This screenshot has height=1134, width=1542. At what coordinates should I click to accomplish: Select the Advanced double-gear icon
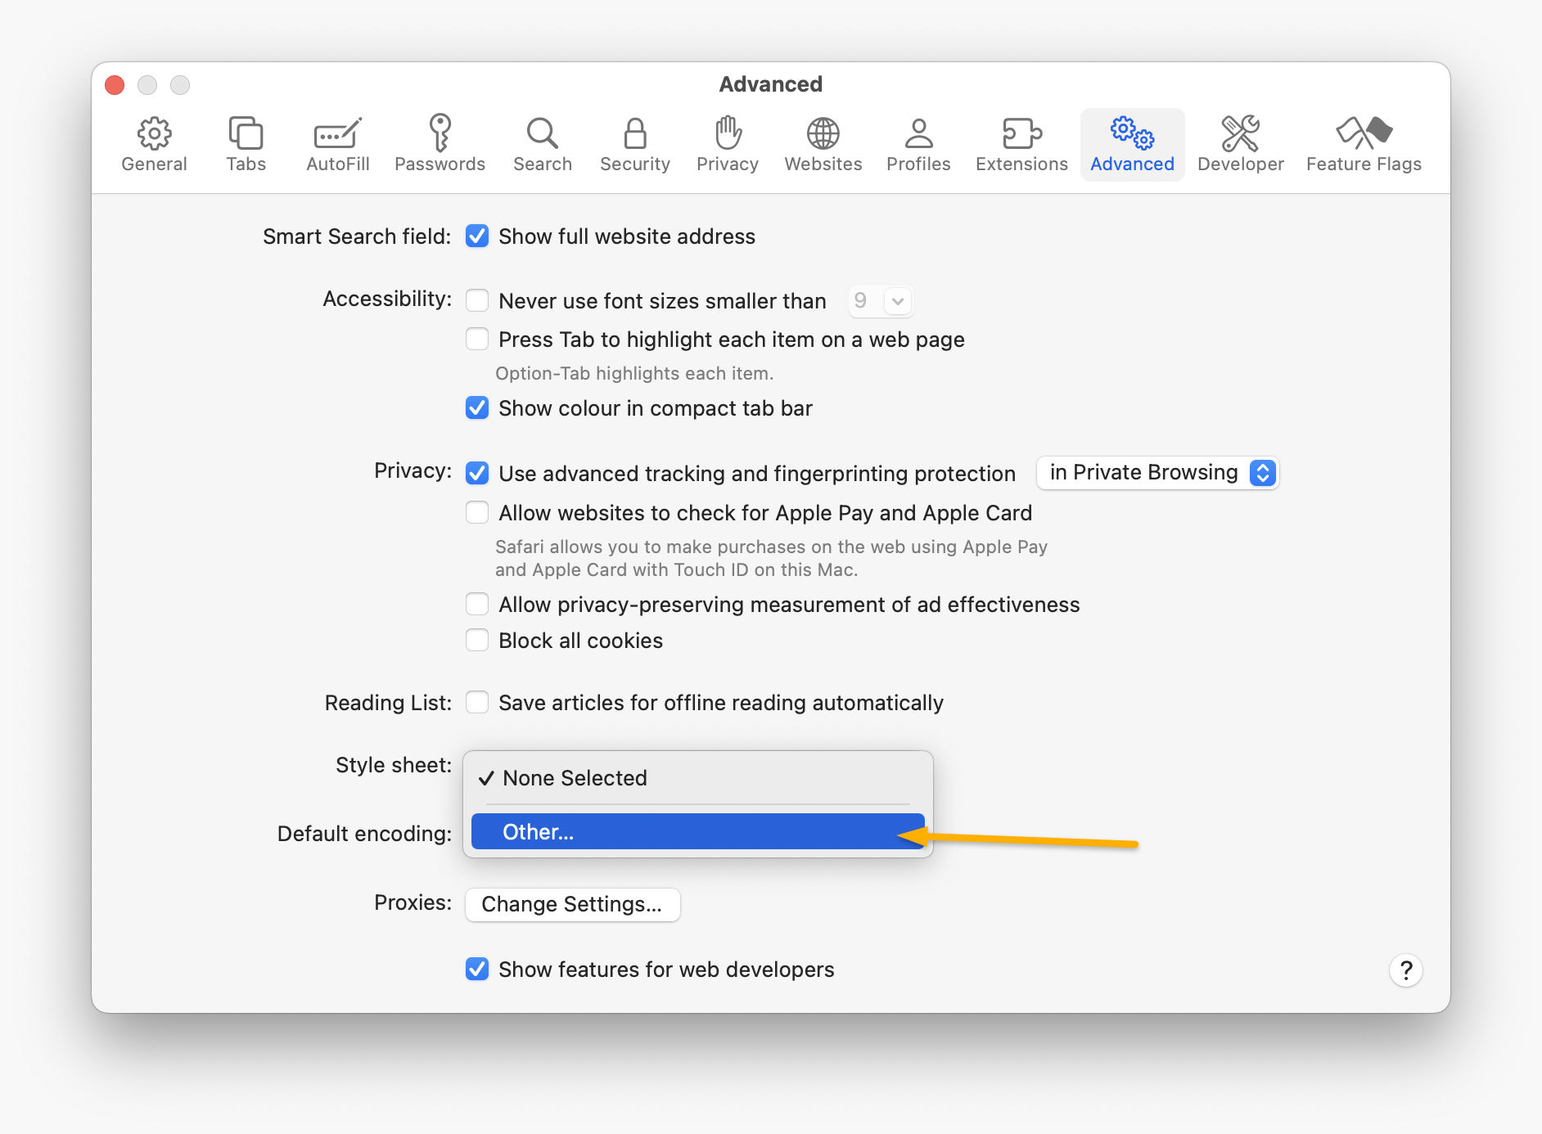click(1132, 133)
